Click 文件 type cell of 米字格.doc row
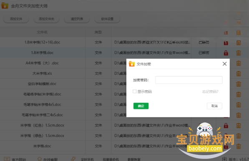The height and width of the screenshot is (161, 249). [98, 146]
